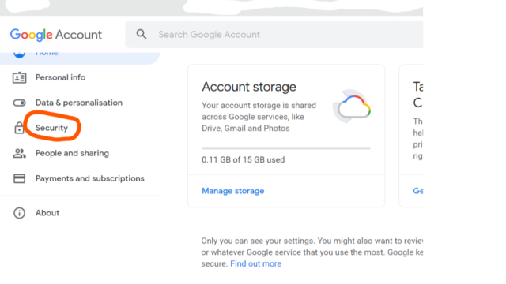Open the About page

click(x=47, y=213)
